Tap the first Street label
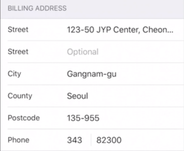Viewport: 184px width, 151px height. tap(18, 30)
